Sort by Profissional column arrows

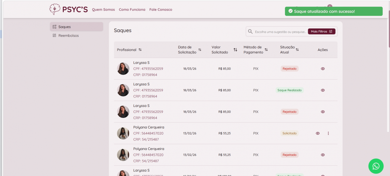coord(140,50)
